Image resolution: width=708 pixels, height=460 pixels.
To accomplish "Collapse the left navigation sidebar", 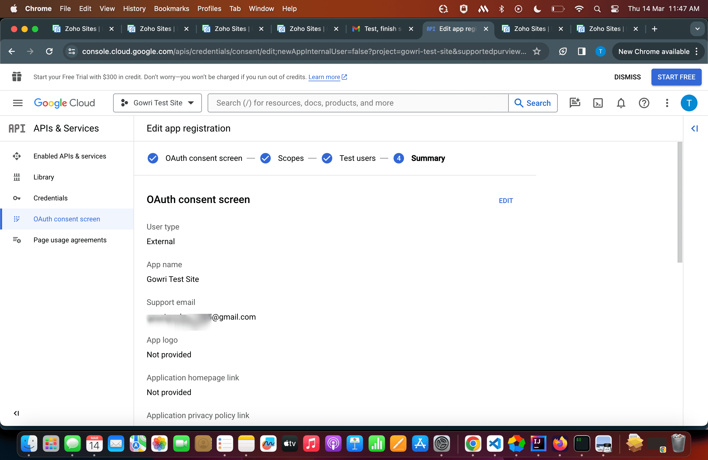I will [x=16, y=413].
